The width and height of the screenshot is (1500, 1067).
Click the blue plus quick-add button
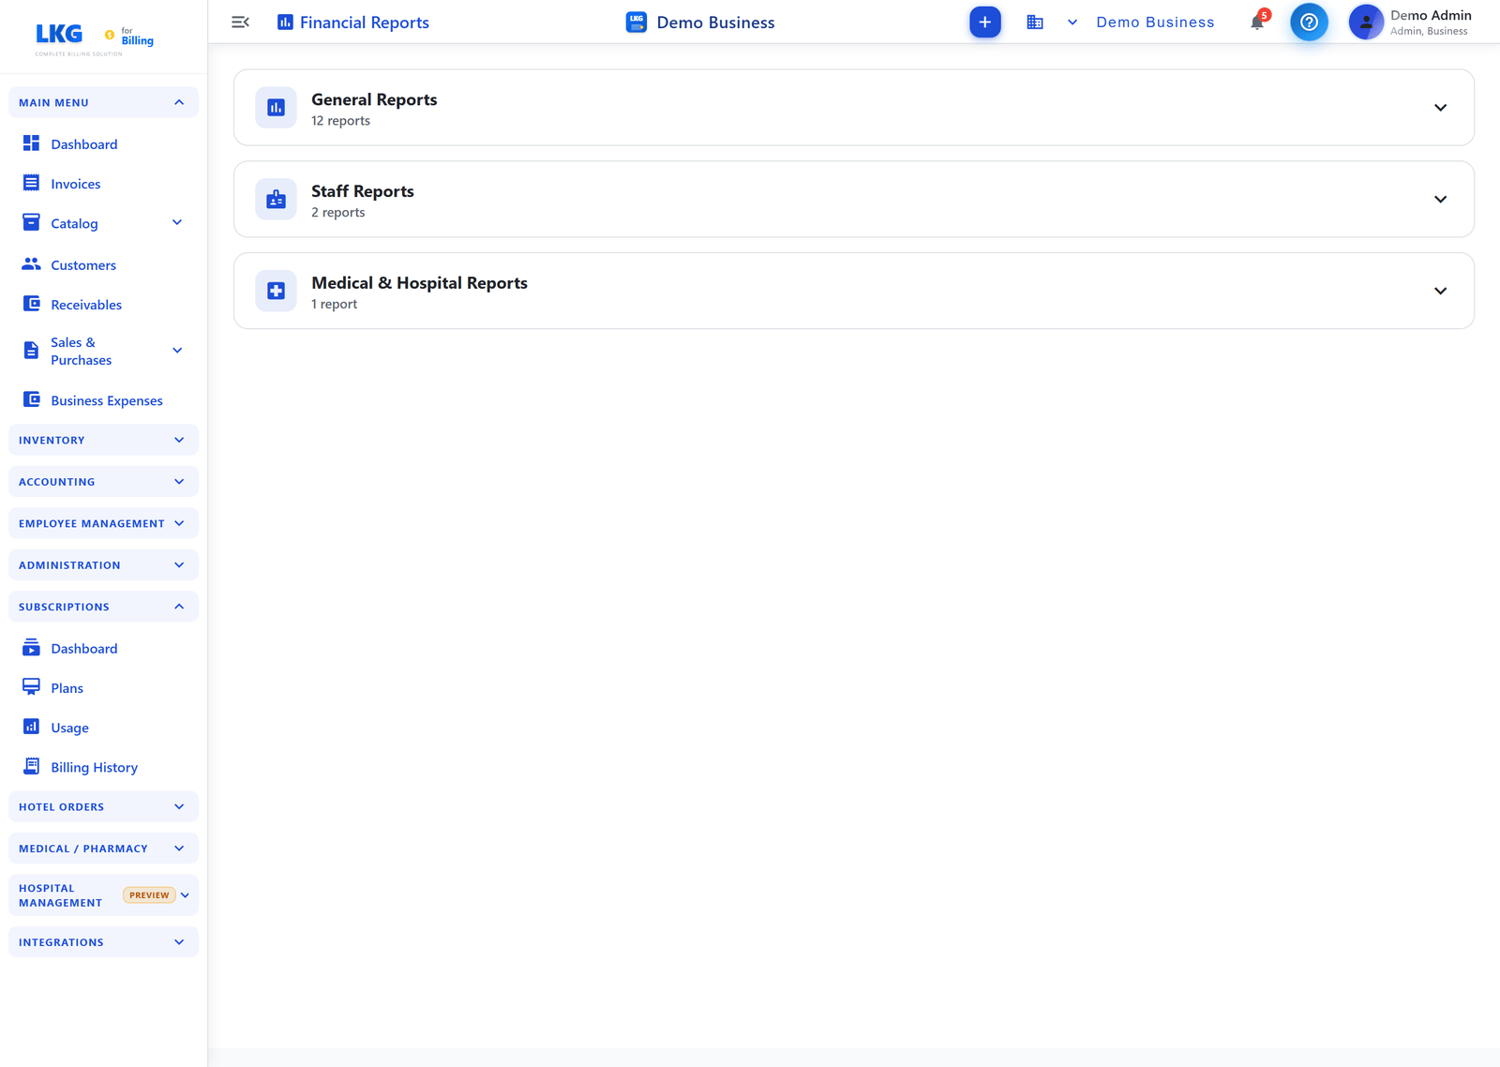(x=985, y=22)
